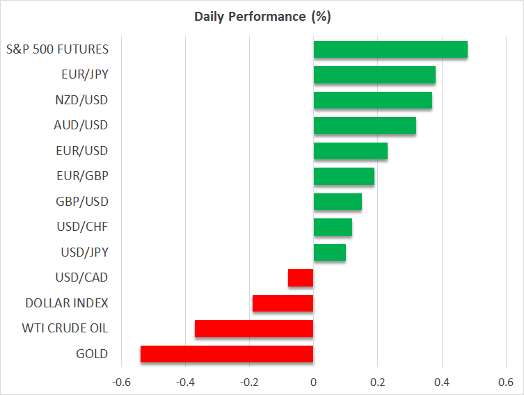524x395 pixels.
Task: Click the GOLD category label
Action: 92,354
